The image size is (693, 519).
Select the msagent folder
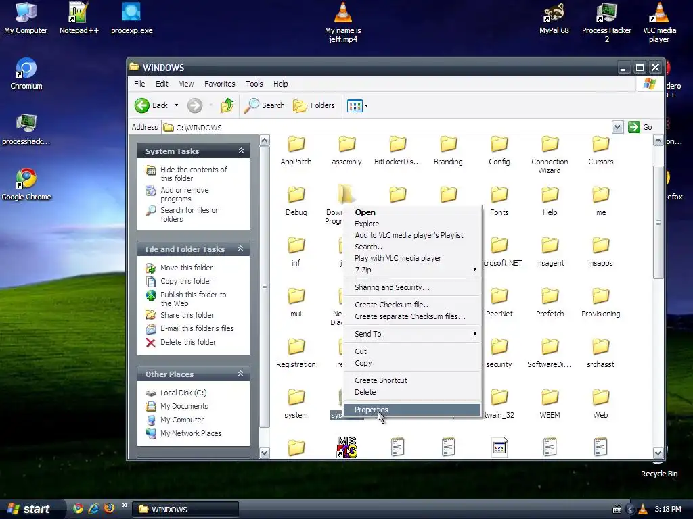pos(550,251)
